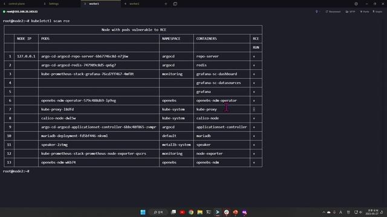Viewport: 387px width, 217px height.
Task: Click the 'A' input mode indicator
Action: (341, 212)
